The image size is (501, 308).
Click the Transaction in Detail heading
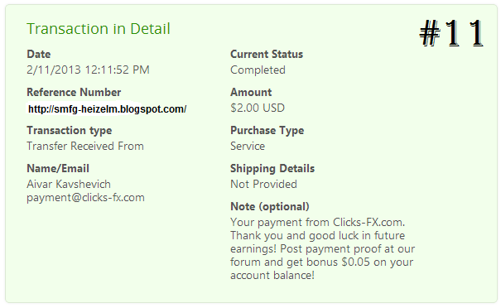click(x=99, y=29)
